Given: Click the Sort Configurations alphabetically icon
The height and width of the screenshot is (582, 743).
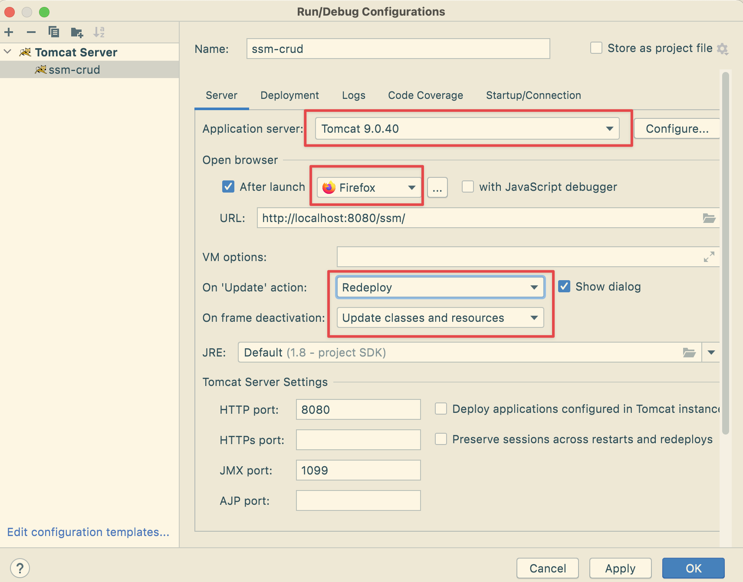Looking at the screenshot, I should coord(99,32).
